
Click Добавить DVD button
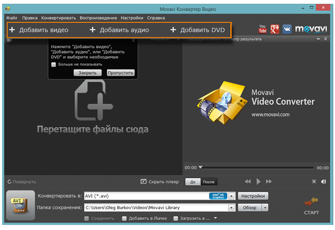click(197, 30)
